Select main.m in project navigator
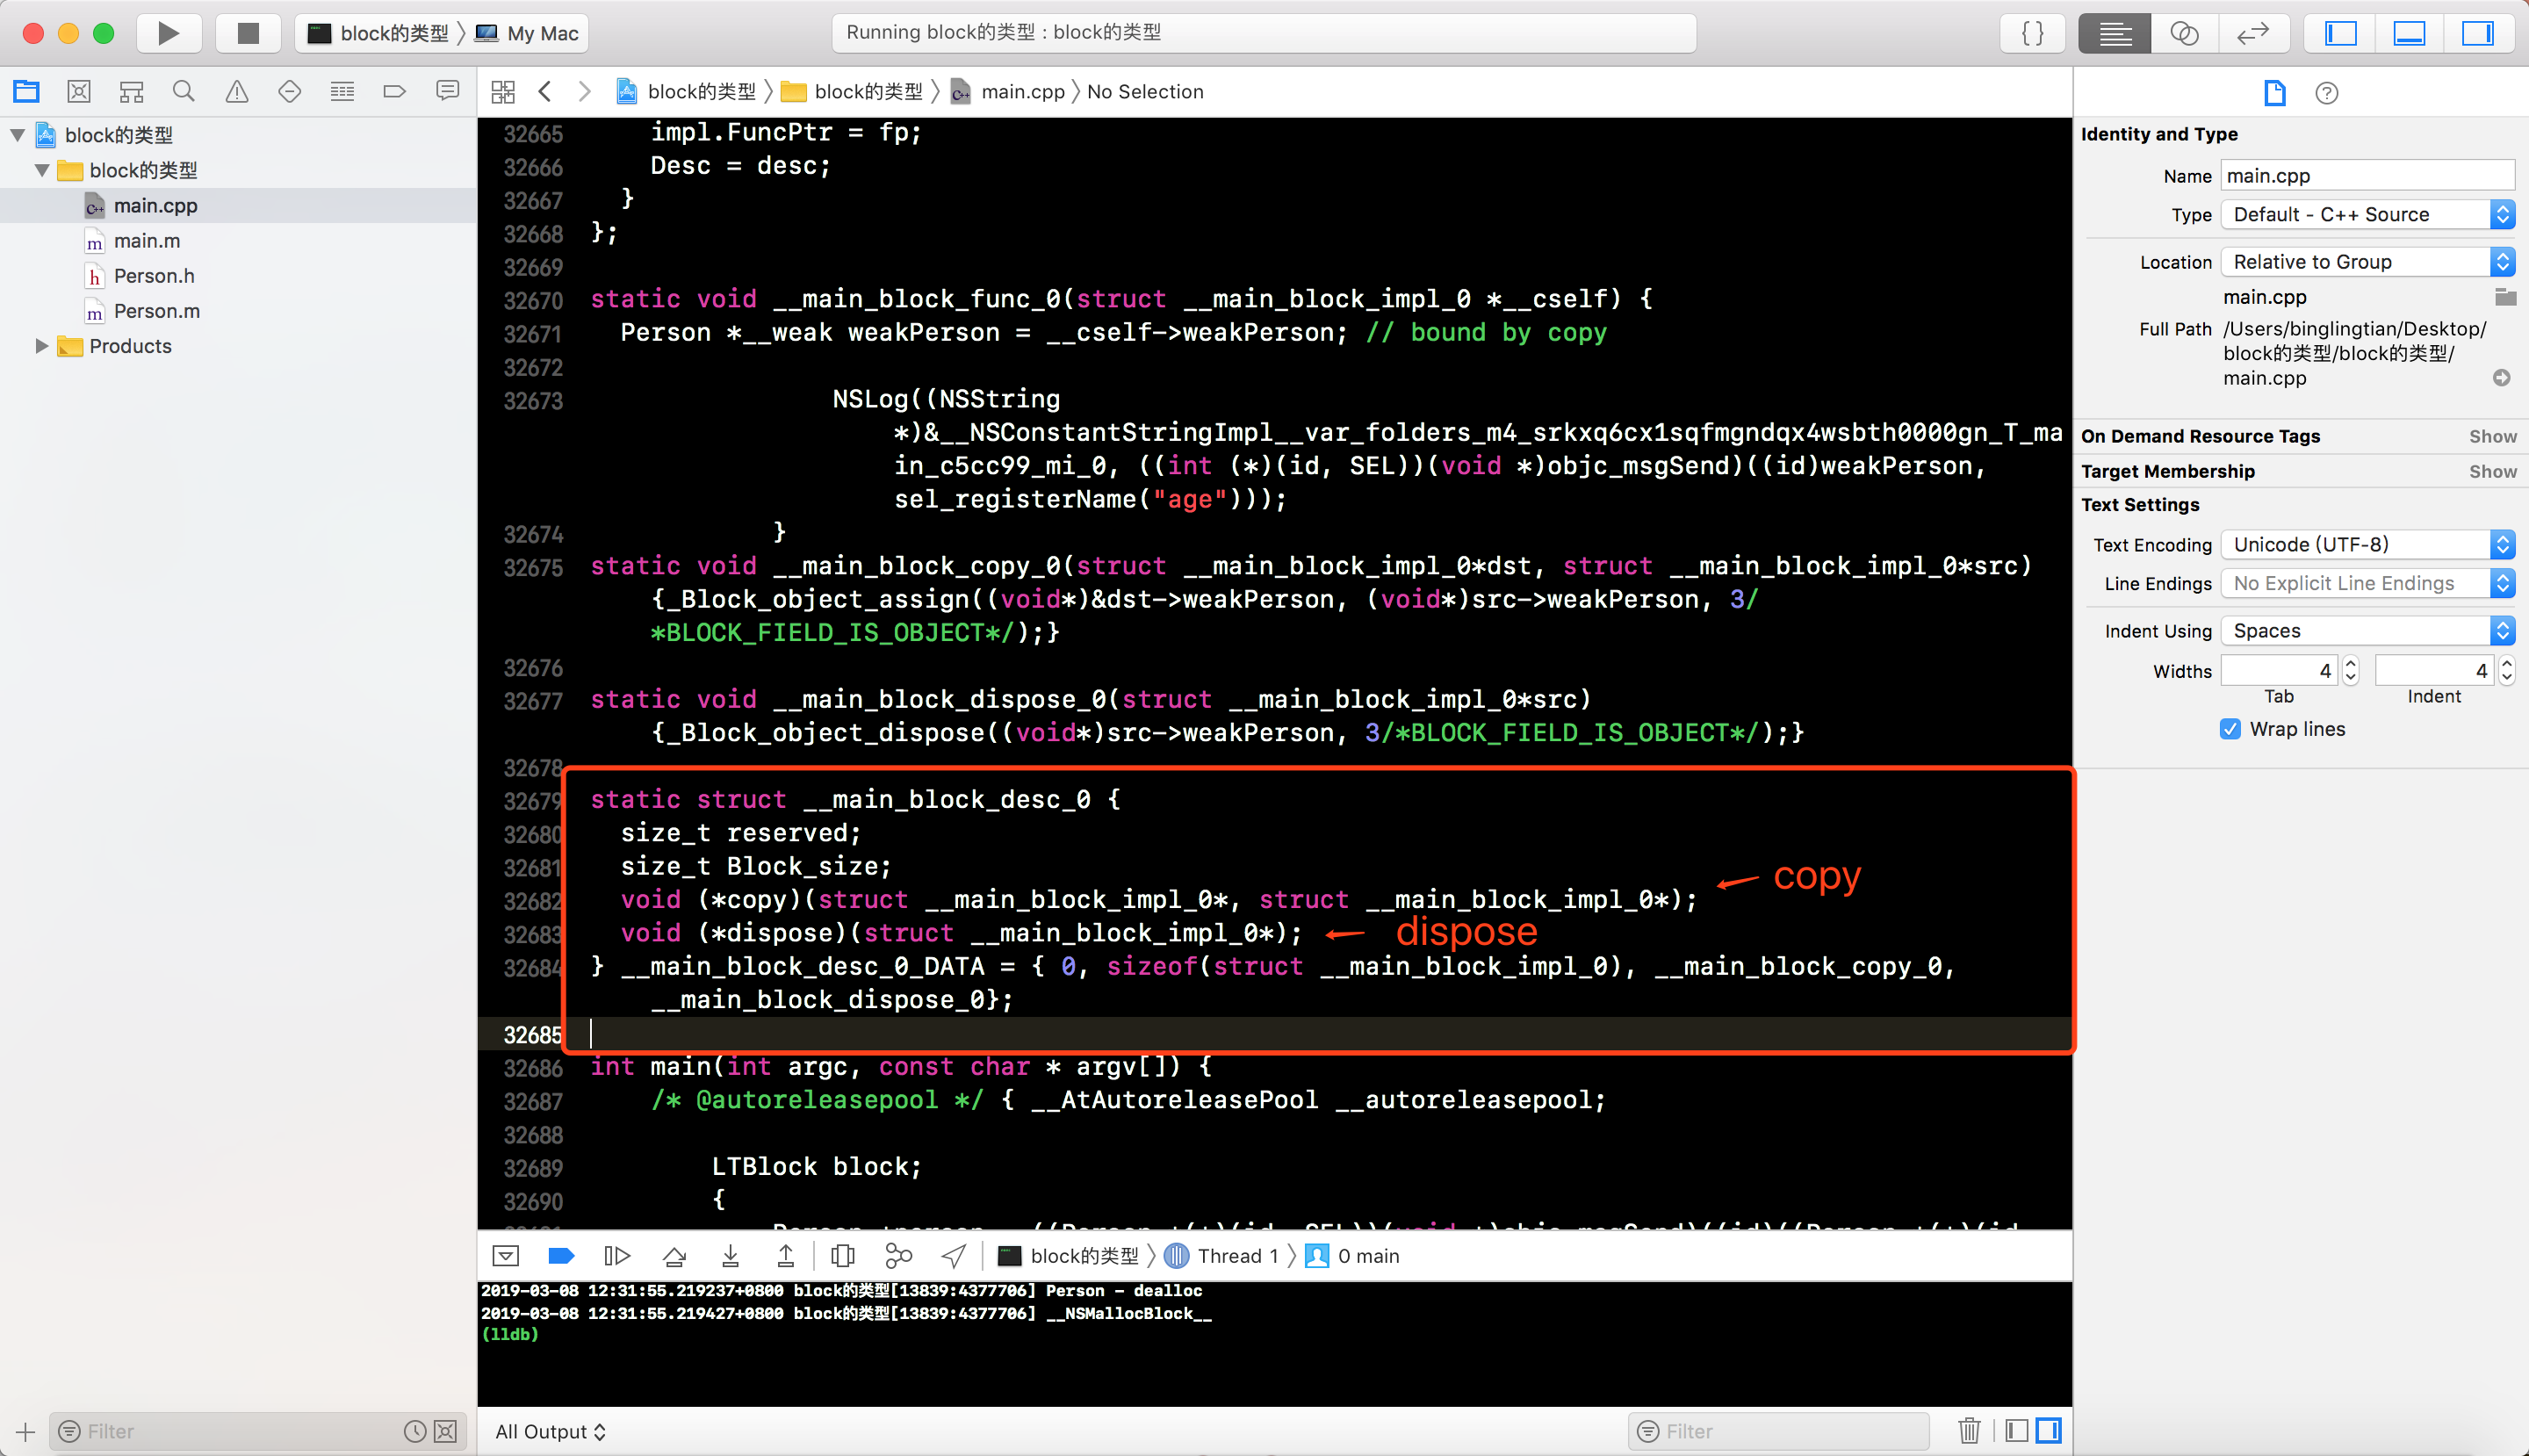 (147, 241)
